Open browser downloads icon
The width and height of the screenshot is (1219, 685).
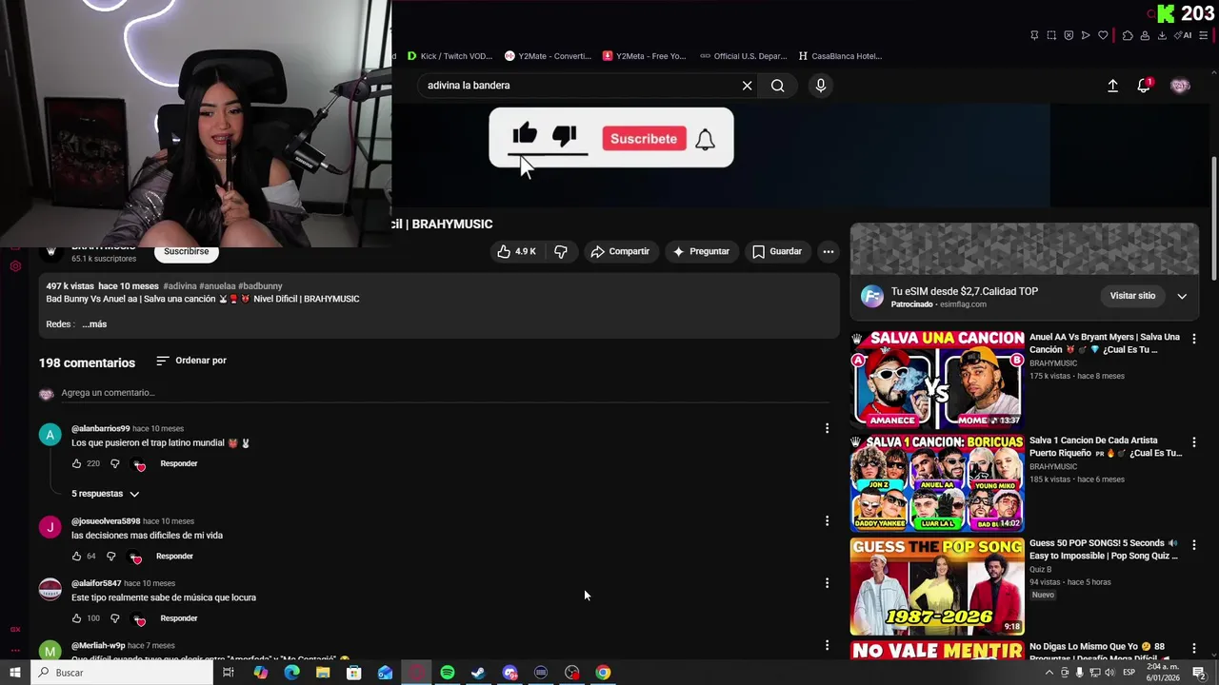(x=1162, y=35)
